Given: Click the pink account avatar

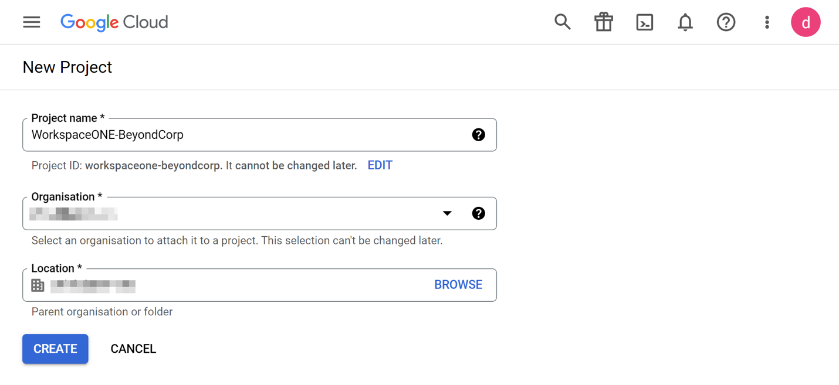Looking at the screenshot, I should click(x=806, y=22).
